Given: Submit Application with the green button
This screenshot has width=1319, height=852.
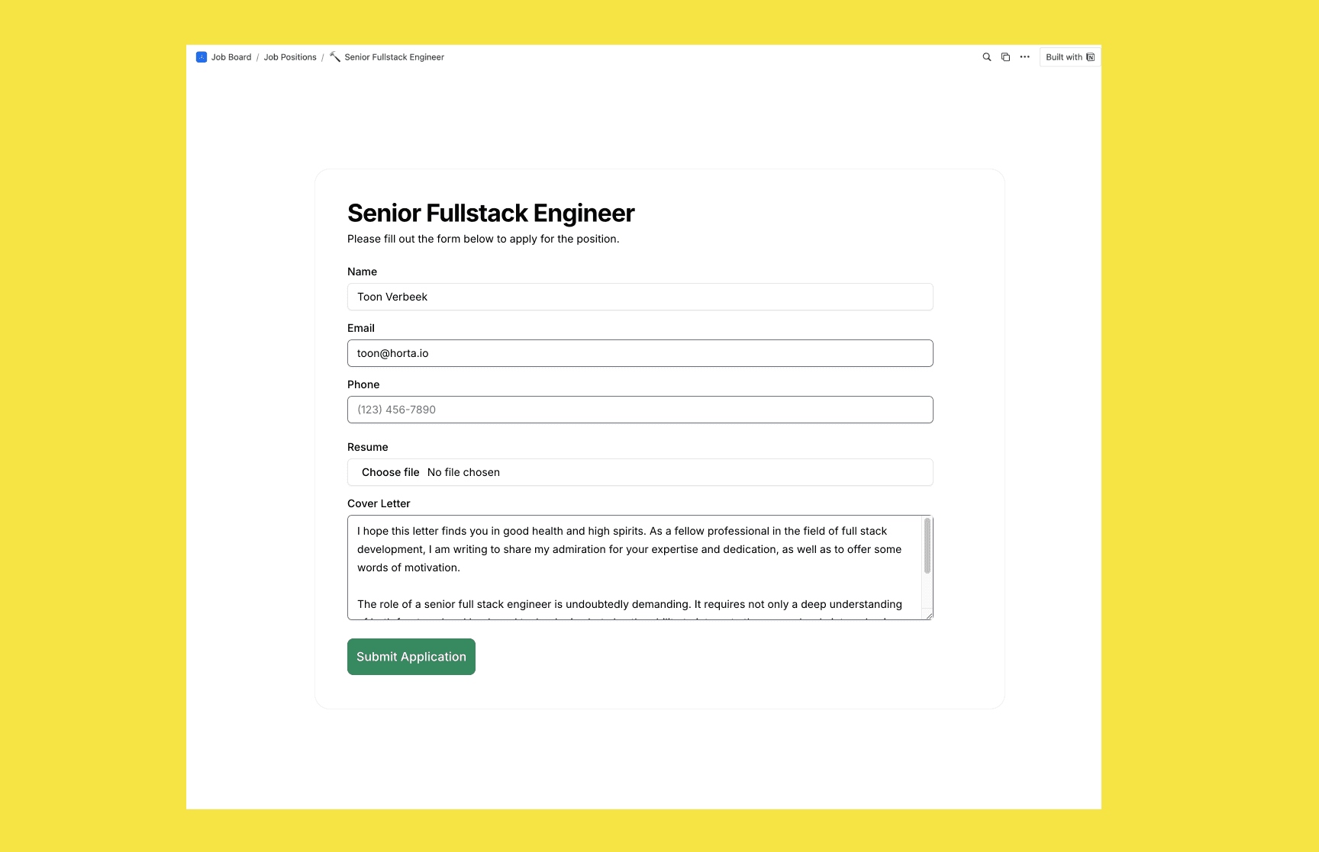Looking at the screenshot, I should (x=411, y=657).
